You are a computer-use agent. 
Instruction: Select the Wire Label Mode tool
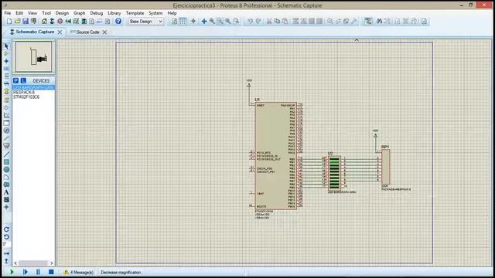6,69
